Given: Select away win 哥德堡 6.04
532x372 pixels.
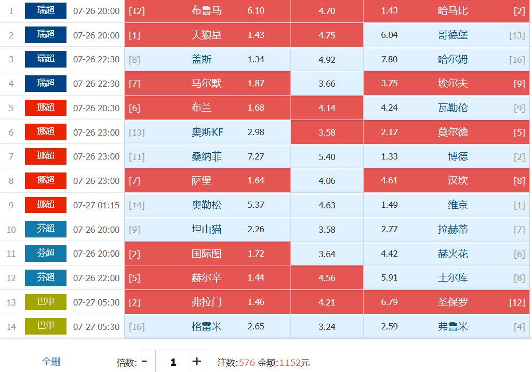Looking at the screenshot, I should (x=446, y=35).
